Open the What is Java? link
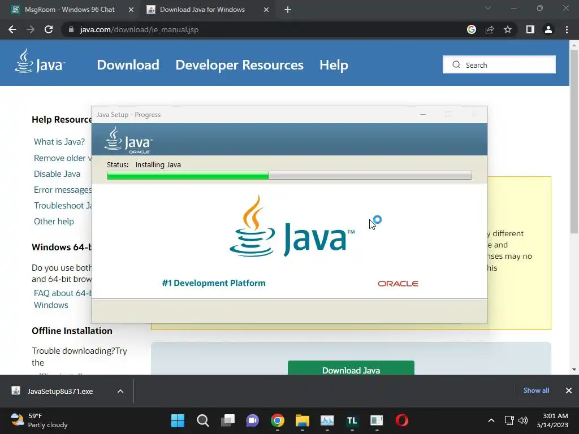Screen dimensions: 579x434 pos(59,142)
